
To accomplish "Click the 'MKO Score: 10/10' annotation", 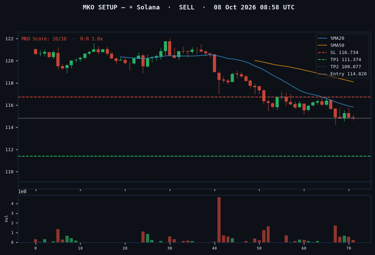I will coord(44,39).
